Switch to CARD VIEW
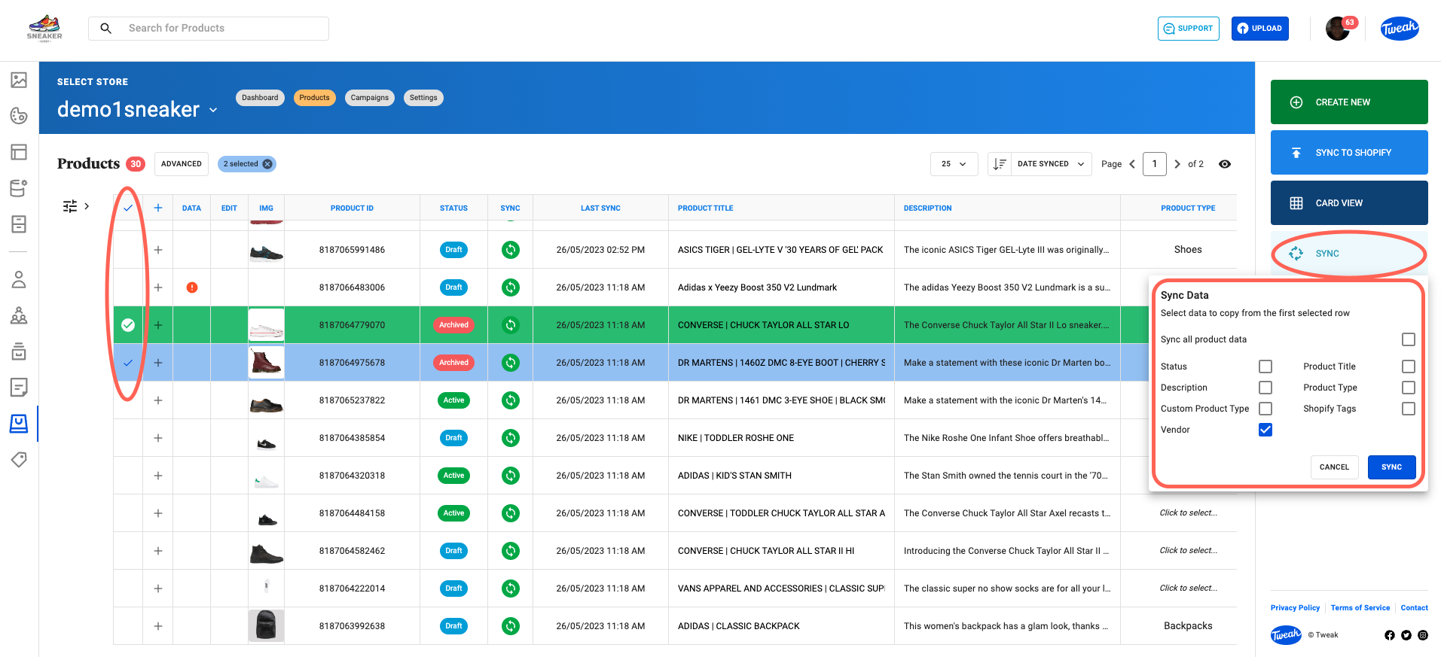 [x=1349, y=203]
